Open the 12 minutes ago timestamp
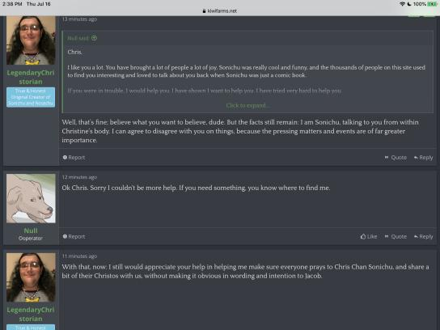Screen dimensions: 440x330 (79, 177)
